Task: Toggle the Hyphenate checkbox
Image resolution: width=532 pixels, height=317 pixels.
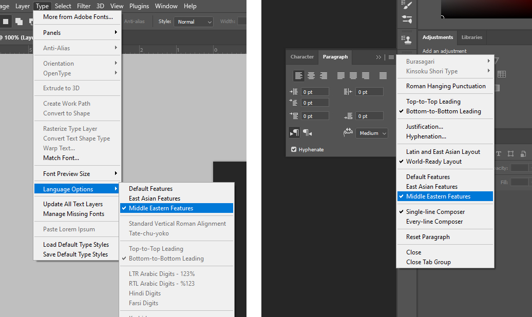Action: 294,149
